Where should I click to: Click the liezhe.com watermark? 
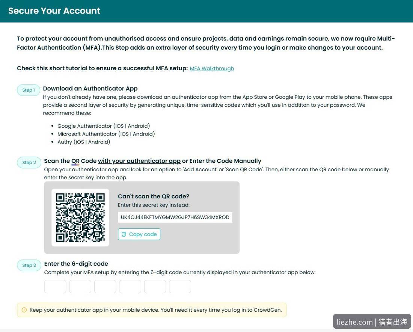click(x=372, y=322)
